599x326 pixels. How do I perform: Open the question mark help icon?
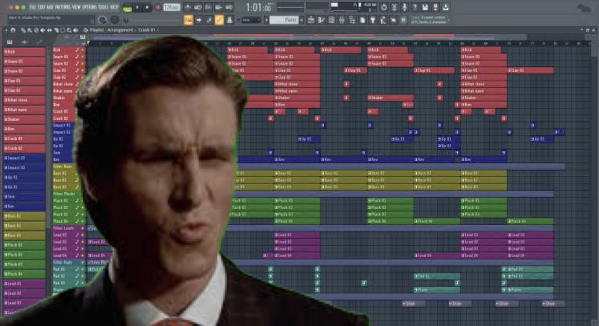point(414,7)
